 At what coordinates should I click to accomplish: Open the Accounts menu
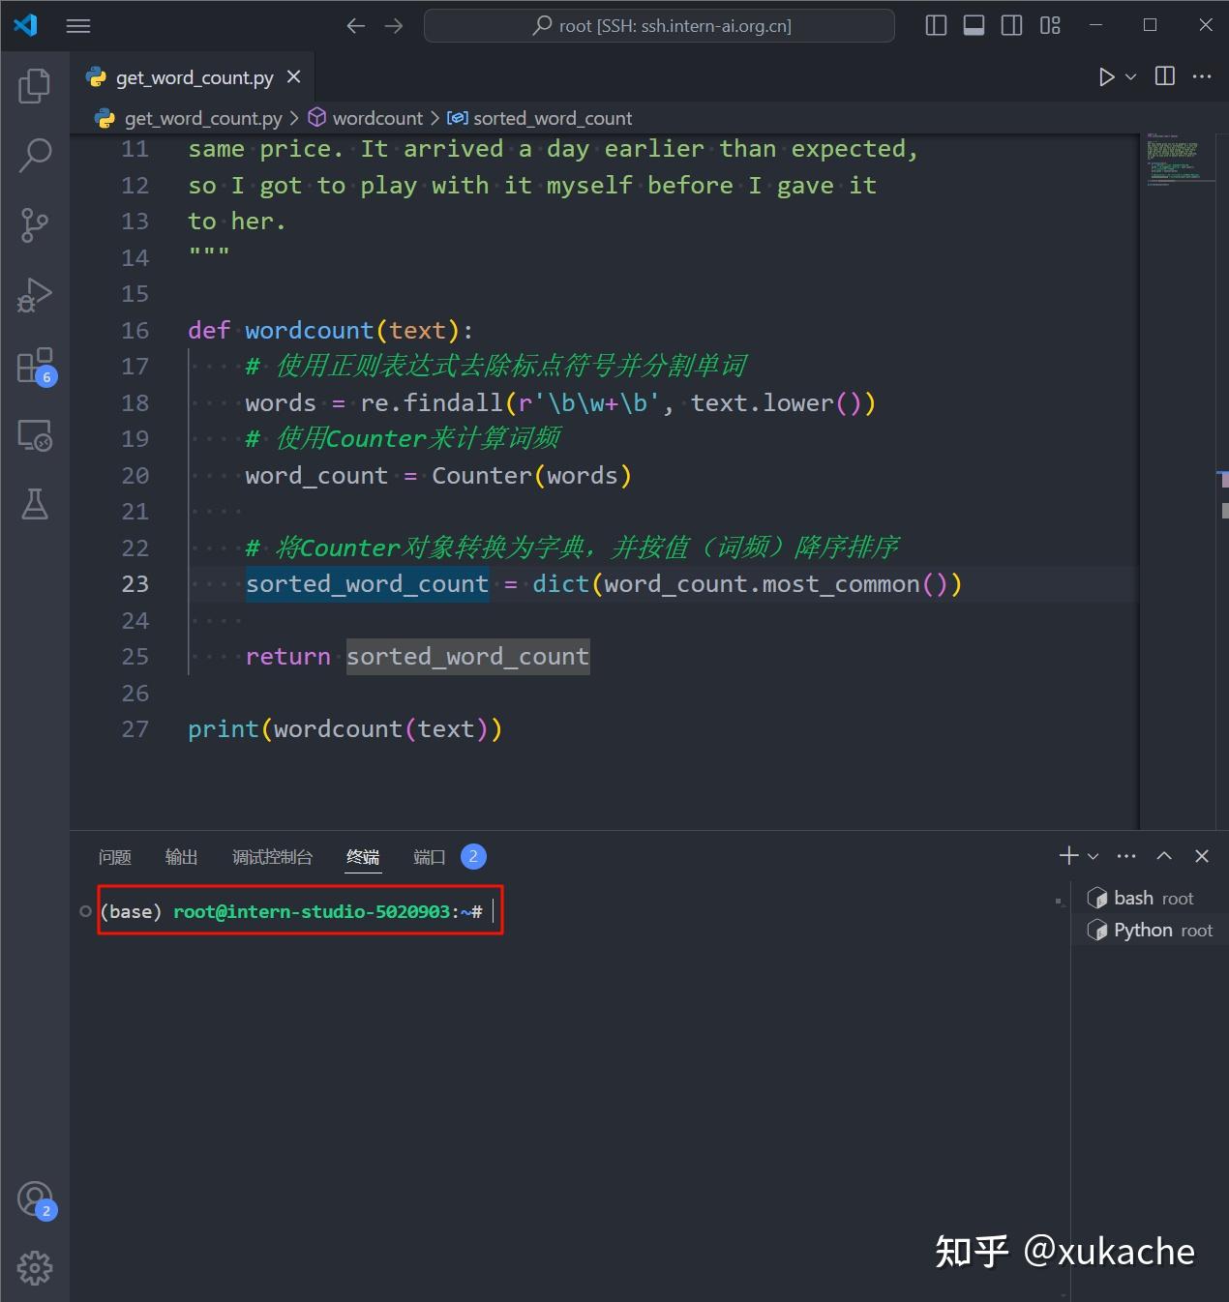(35, 1199)
